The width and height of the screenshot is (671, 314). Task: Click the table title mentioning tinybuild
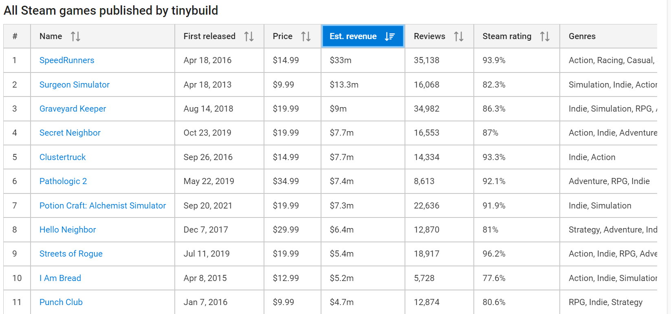click(x=111, y=10)
